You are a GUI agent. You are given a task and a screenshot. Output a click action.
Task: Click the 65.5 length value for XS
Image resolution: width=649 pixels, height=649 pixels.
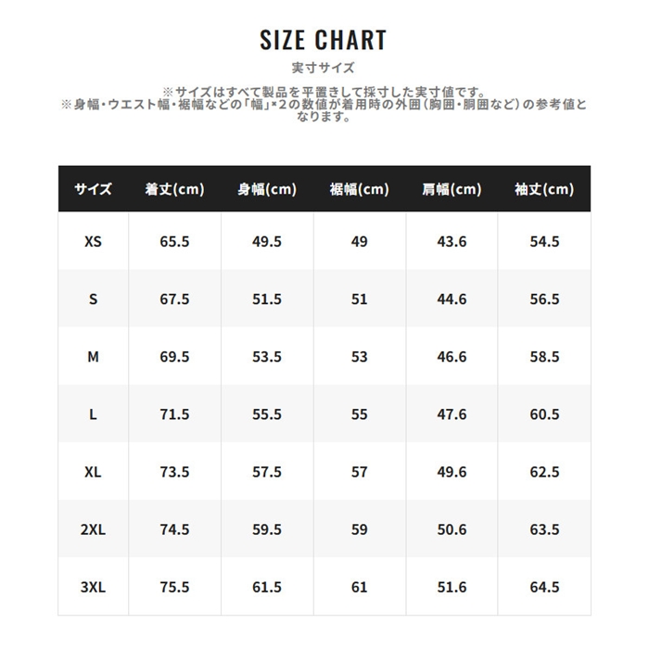tap(174, 241)
